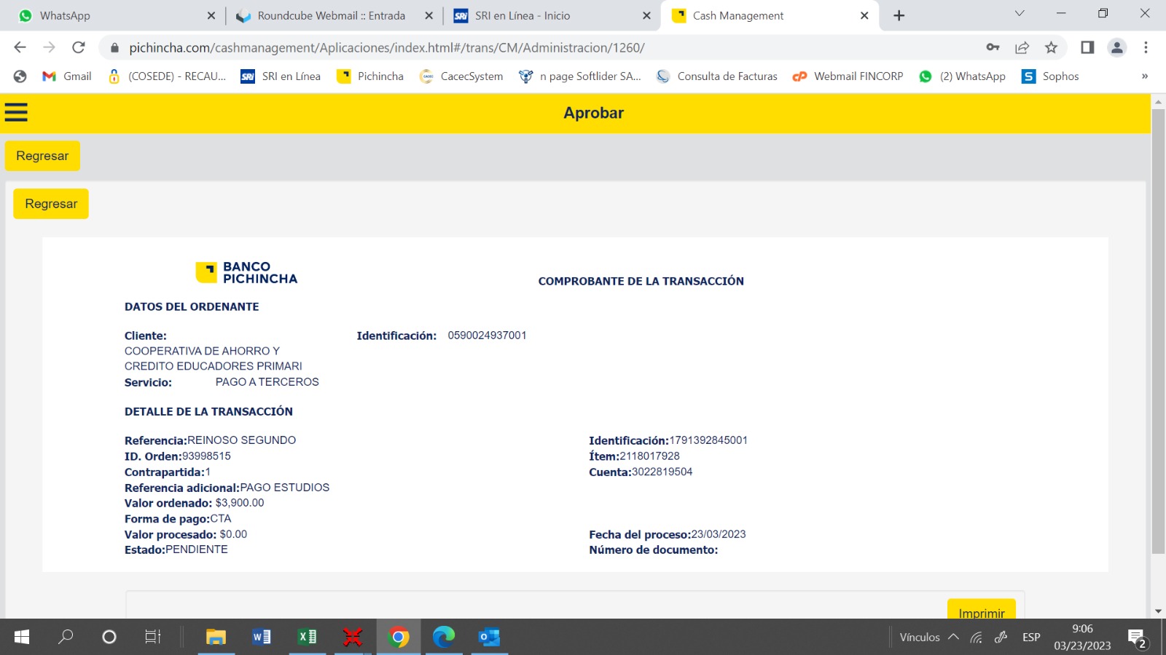Launch Outlook from the taskbar
This screenshot has width=1166, height=655.
click(x=489, y=637)
